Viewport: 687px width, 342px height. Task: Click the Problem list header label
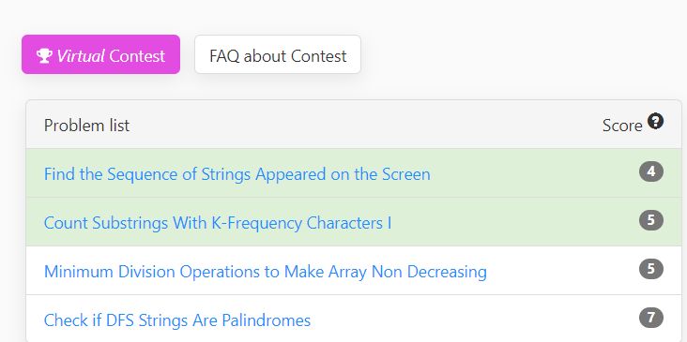(x=86, y=126)
